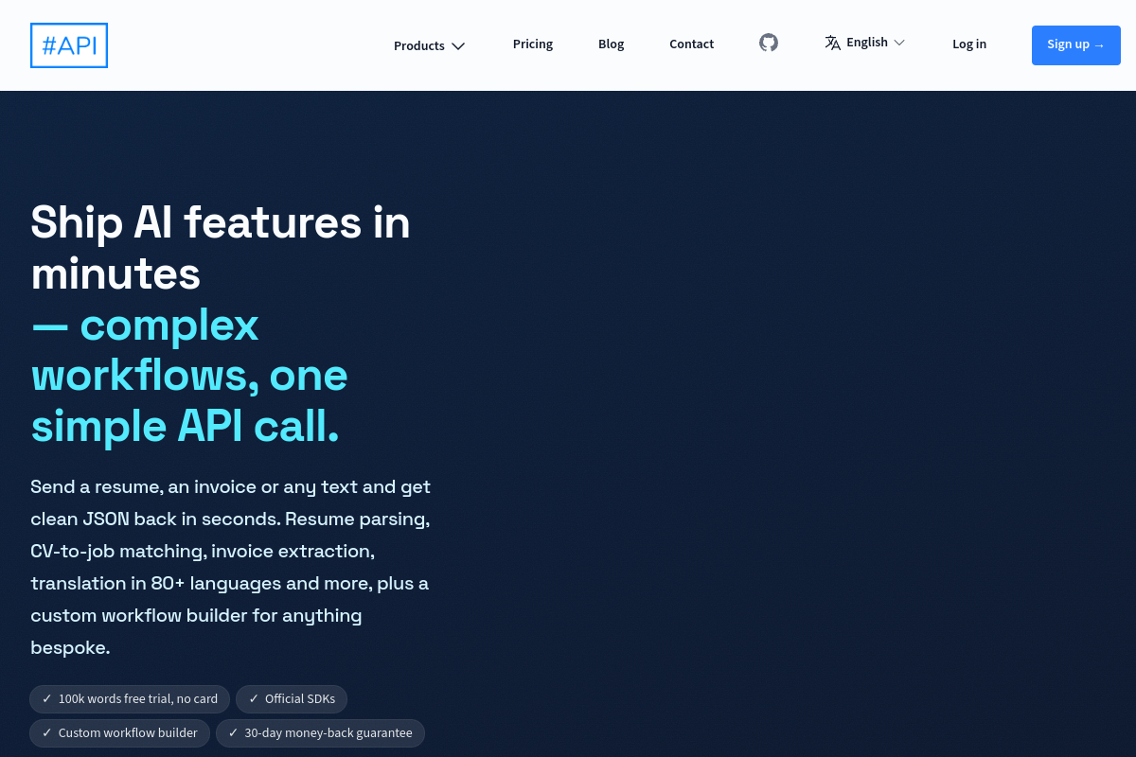This screenshot has width=1136, height=757.
Task: Go to the Pricing page
Action: point(533,44)
